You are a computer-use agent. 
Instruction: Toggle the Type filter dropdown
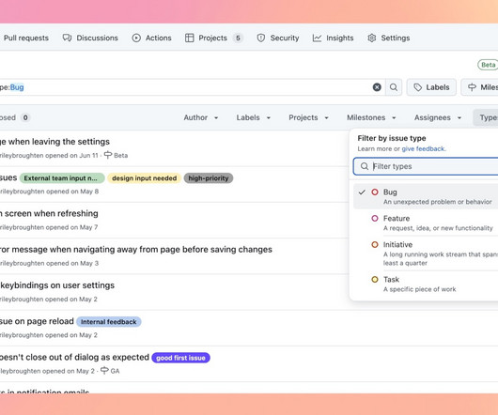[486, 117]
